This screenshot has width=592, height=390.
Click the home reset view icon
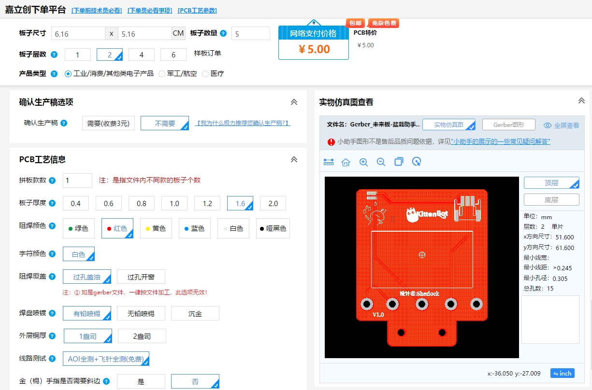[x=346, y=162]
